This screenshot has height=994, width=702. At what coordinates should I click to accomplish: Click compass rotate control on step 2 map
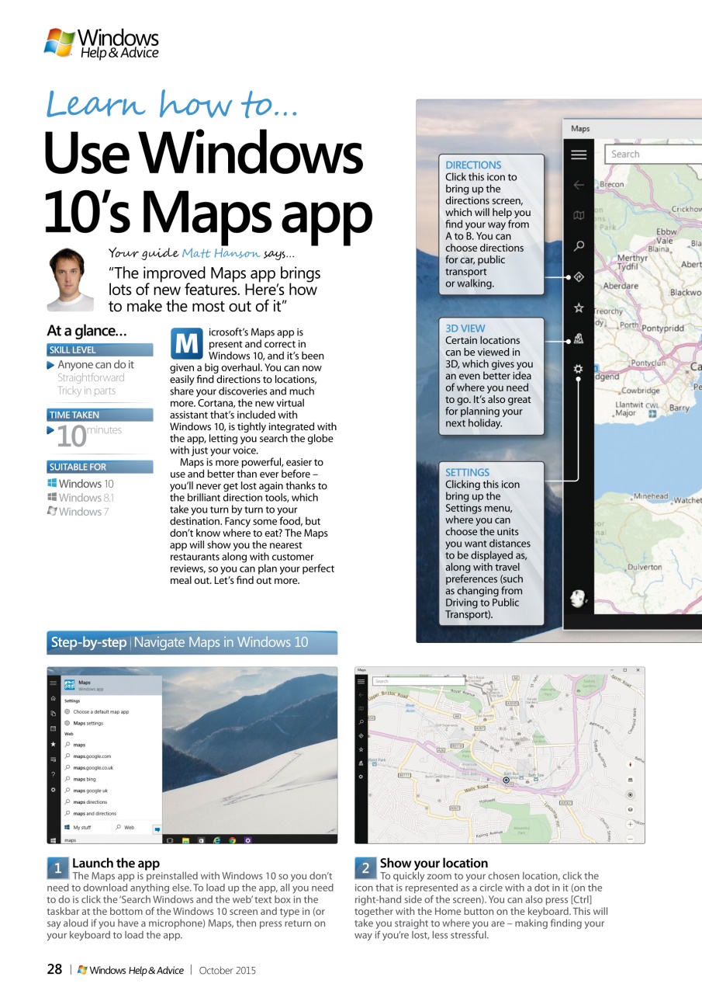[630, 764]
